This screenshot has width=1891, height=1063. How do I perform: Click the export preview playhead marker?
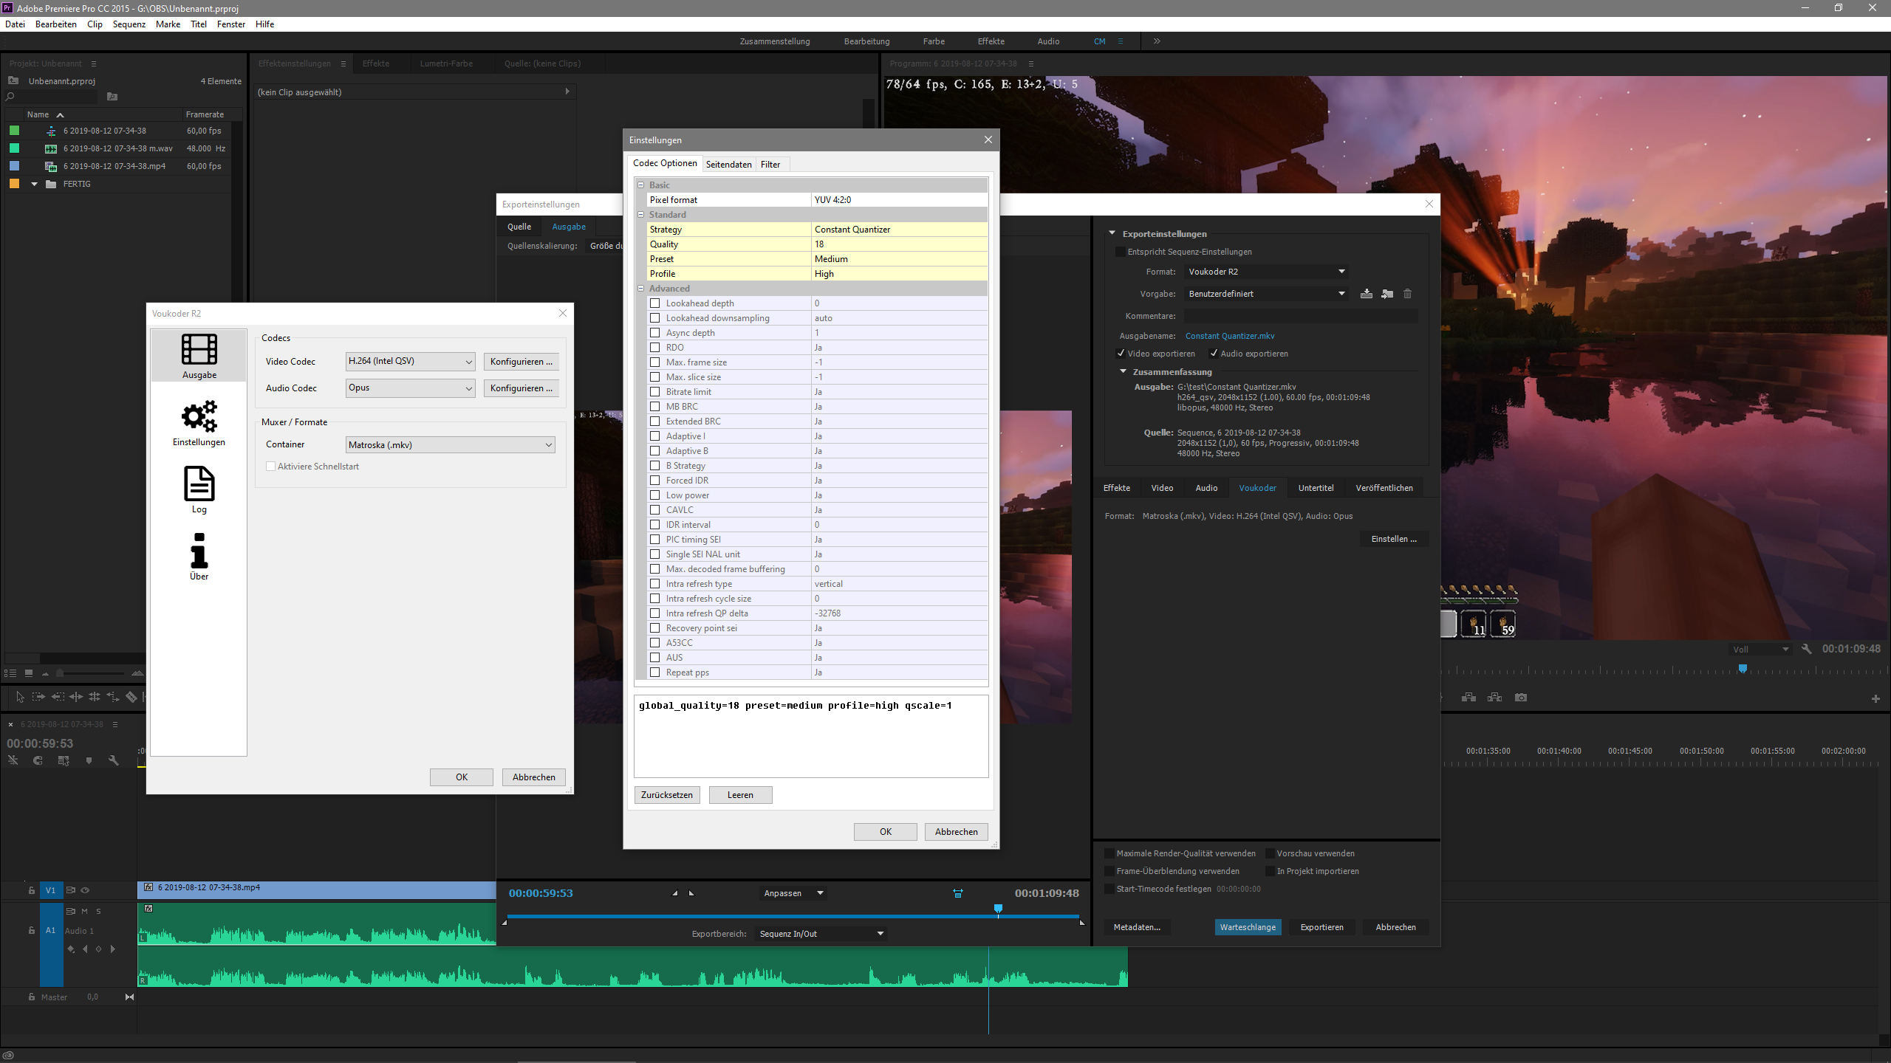(x=998, y=909)
